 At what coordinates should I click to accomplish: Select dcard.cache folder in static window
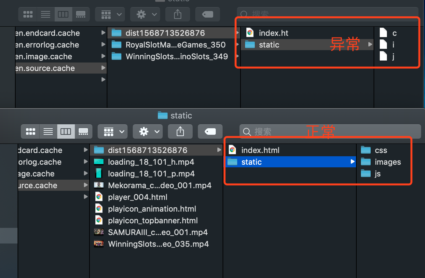[x=54, y=150]
